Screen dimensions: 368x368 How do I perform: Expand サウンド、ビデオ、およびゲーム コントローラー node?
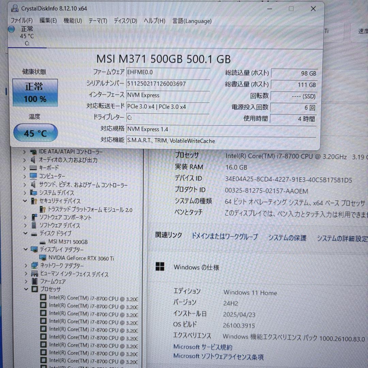pyautogui.click(x=25, y=185)
